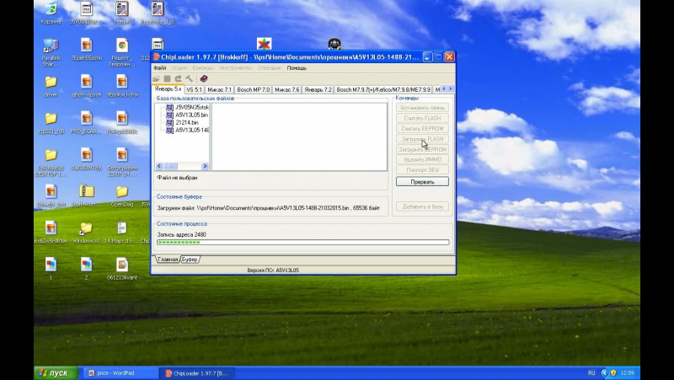Switch to the Bosch MP 7.0 tab

254,89
